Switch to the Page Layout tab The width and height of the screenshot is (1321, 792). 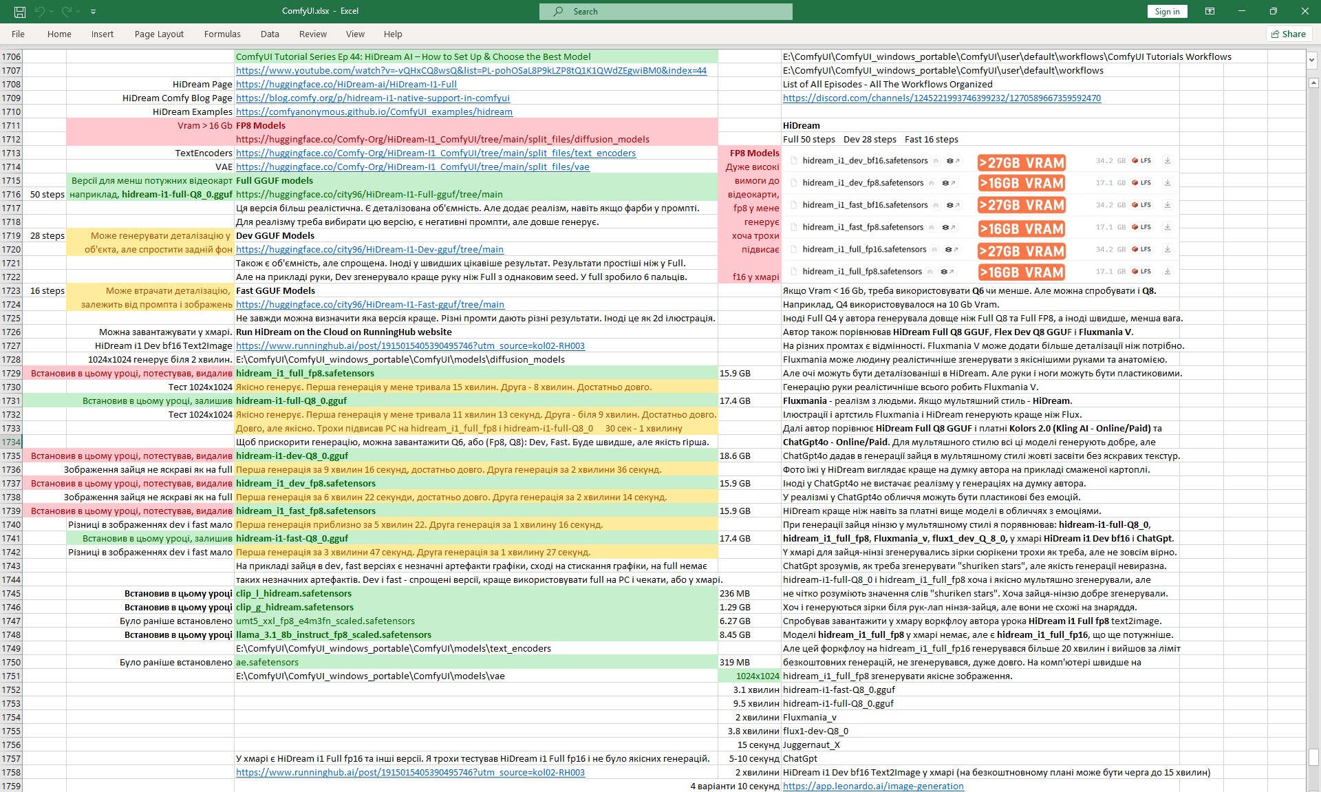[x=159, y=34]
